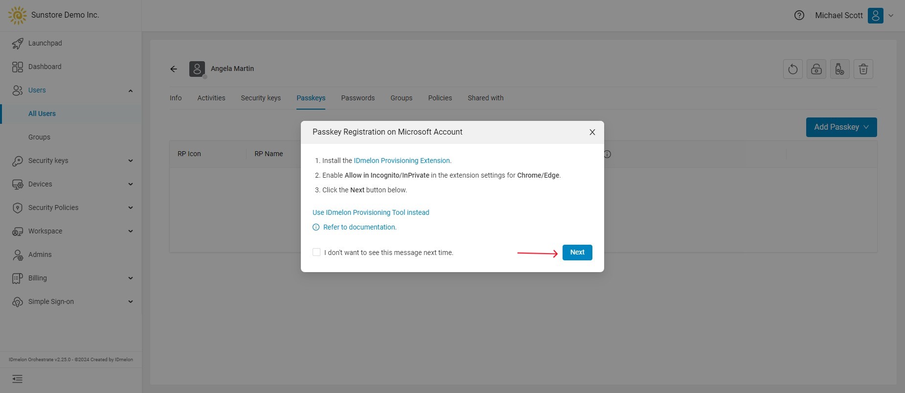Close the Passkey Registration dialog
The height and width of the screenshot is (393, 905).
[x=592, y=132]
